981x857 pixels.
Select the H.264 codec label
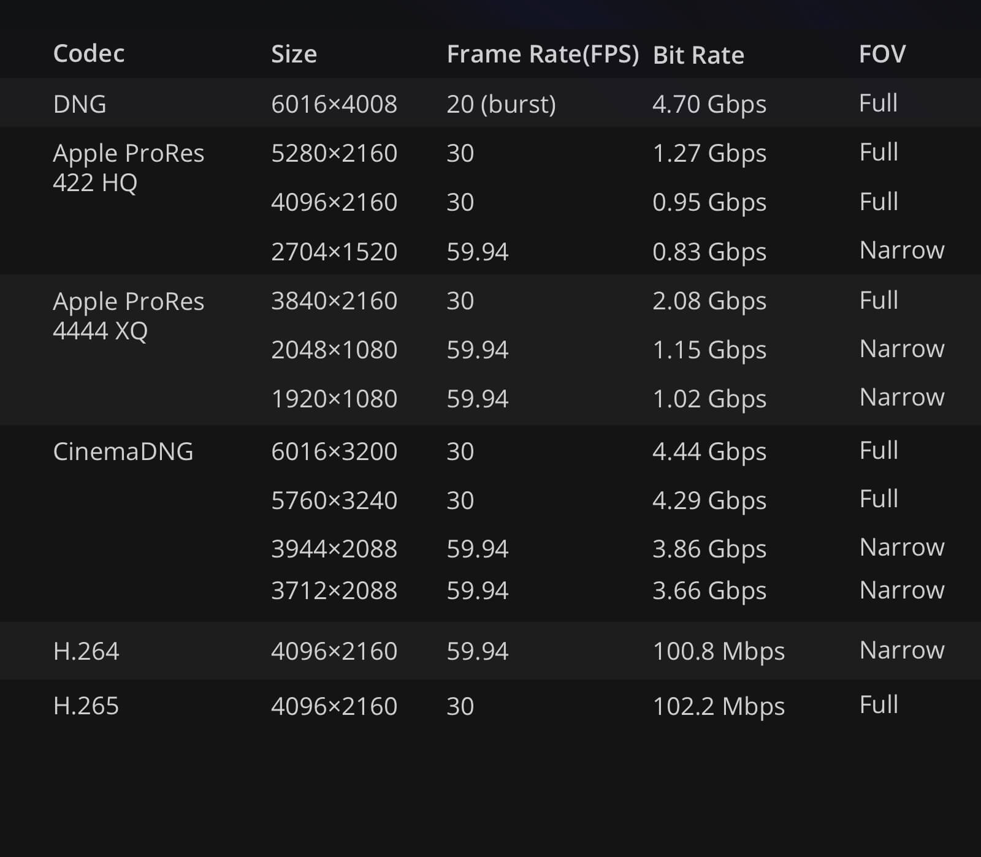point(86,651)
